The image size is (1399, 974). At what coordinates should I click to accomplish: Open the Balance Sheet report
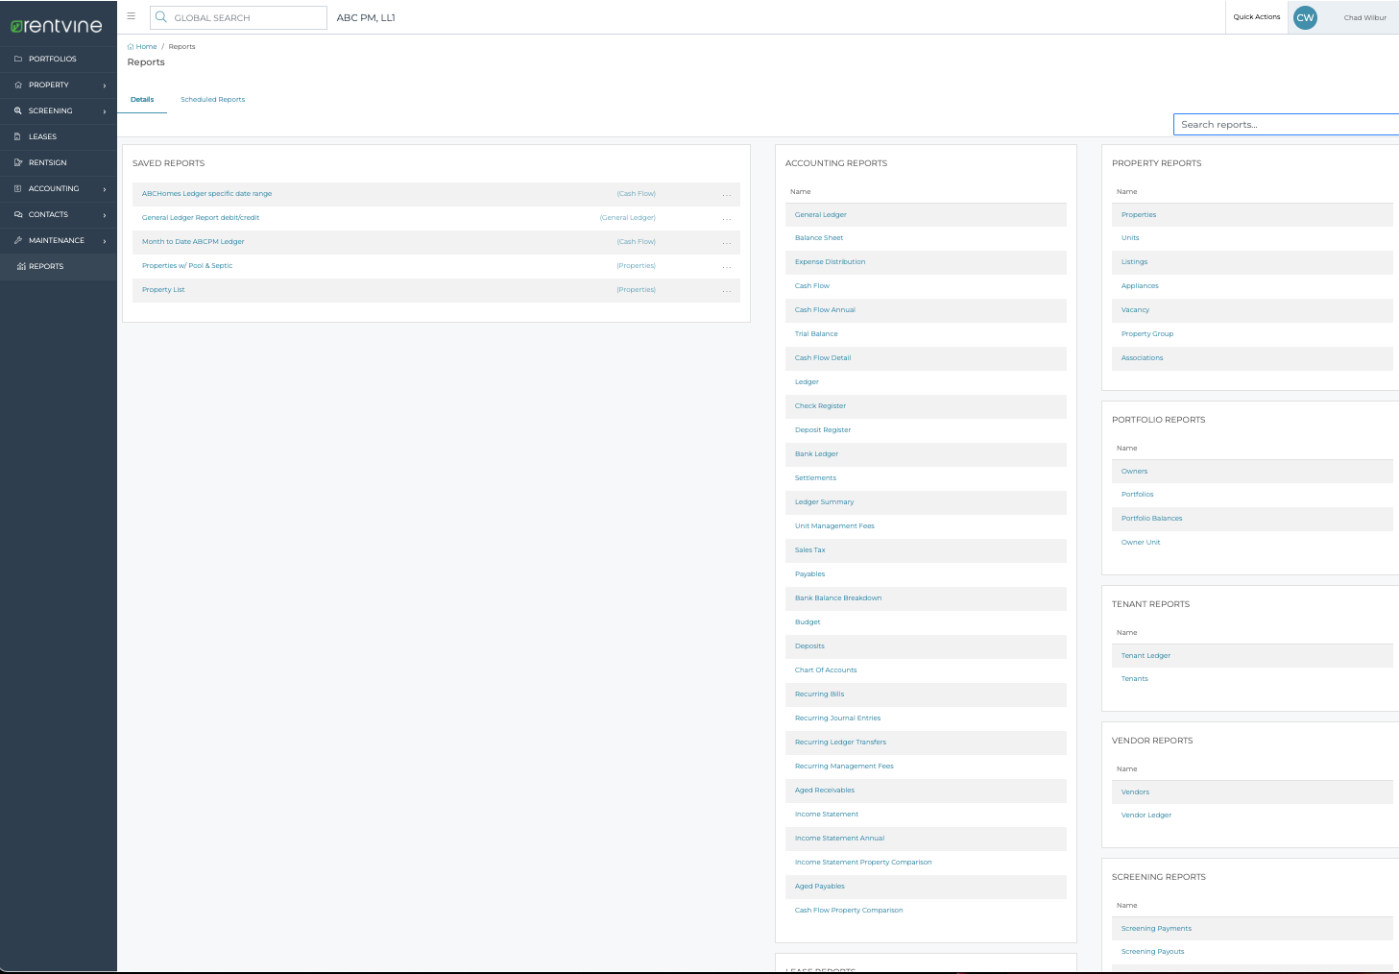coord(819,237)
